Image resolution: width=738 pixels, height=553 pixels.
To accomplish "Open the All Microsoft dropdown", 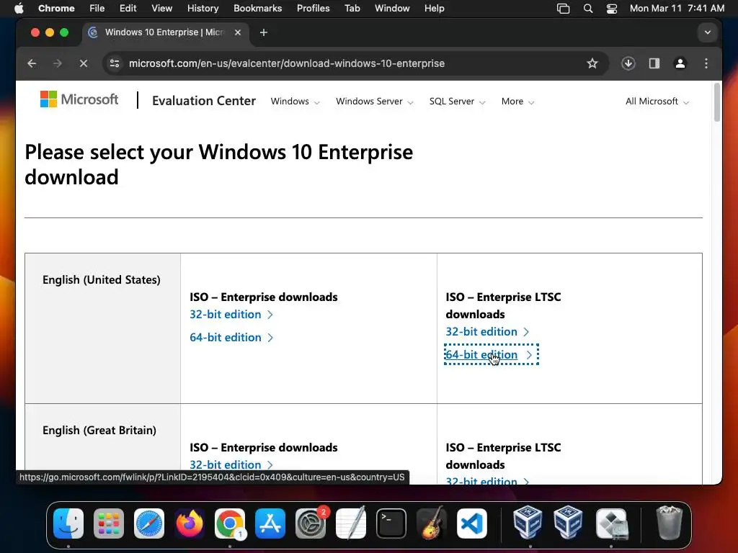I will [x=657, y=102].
